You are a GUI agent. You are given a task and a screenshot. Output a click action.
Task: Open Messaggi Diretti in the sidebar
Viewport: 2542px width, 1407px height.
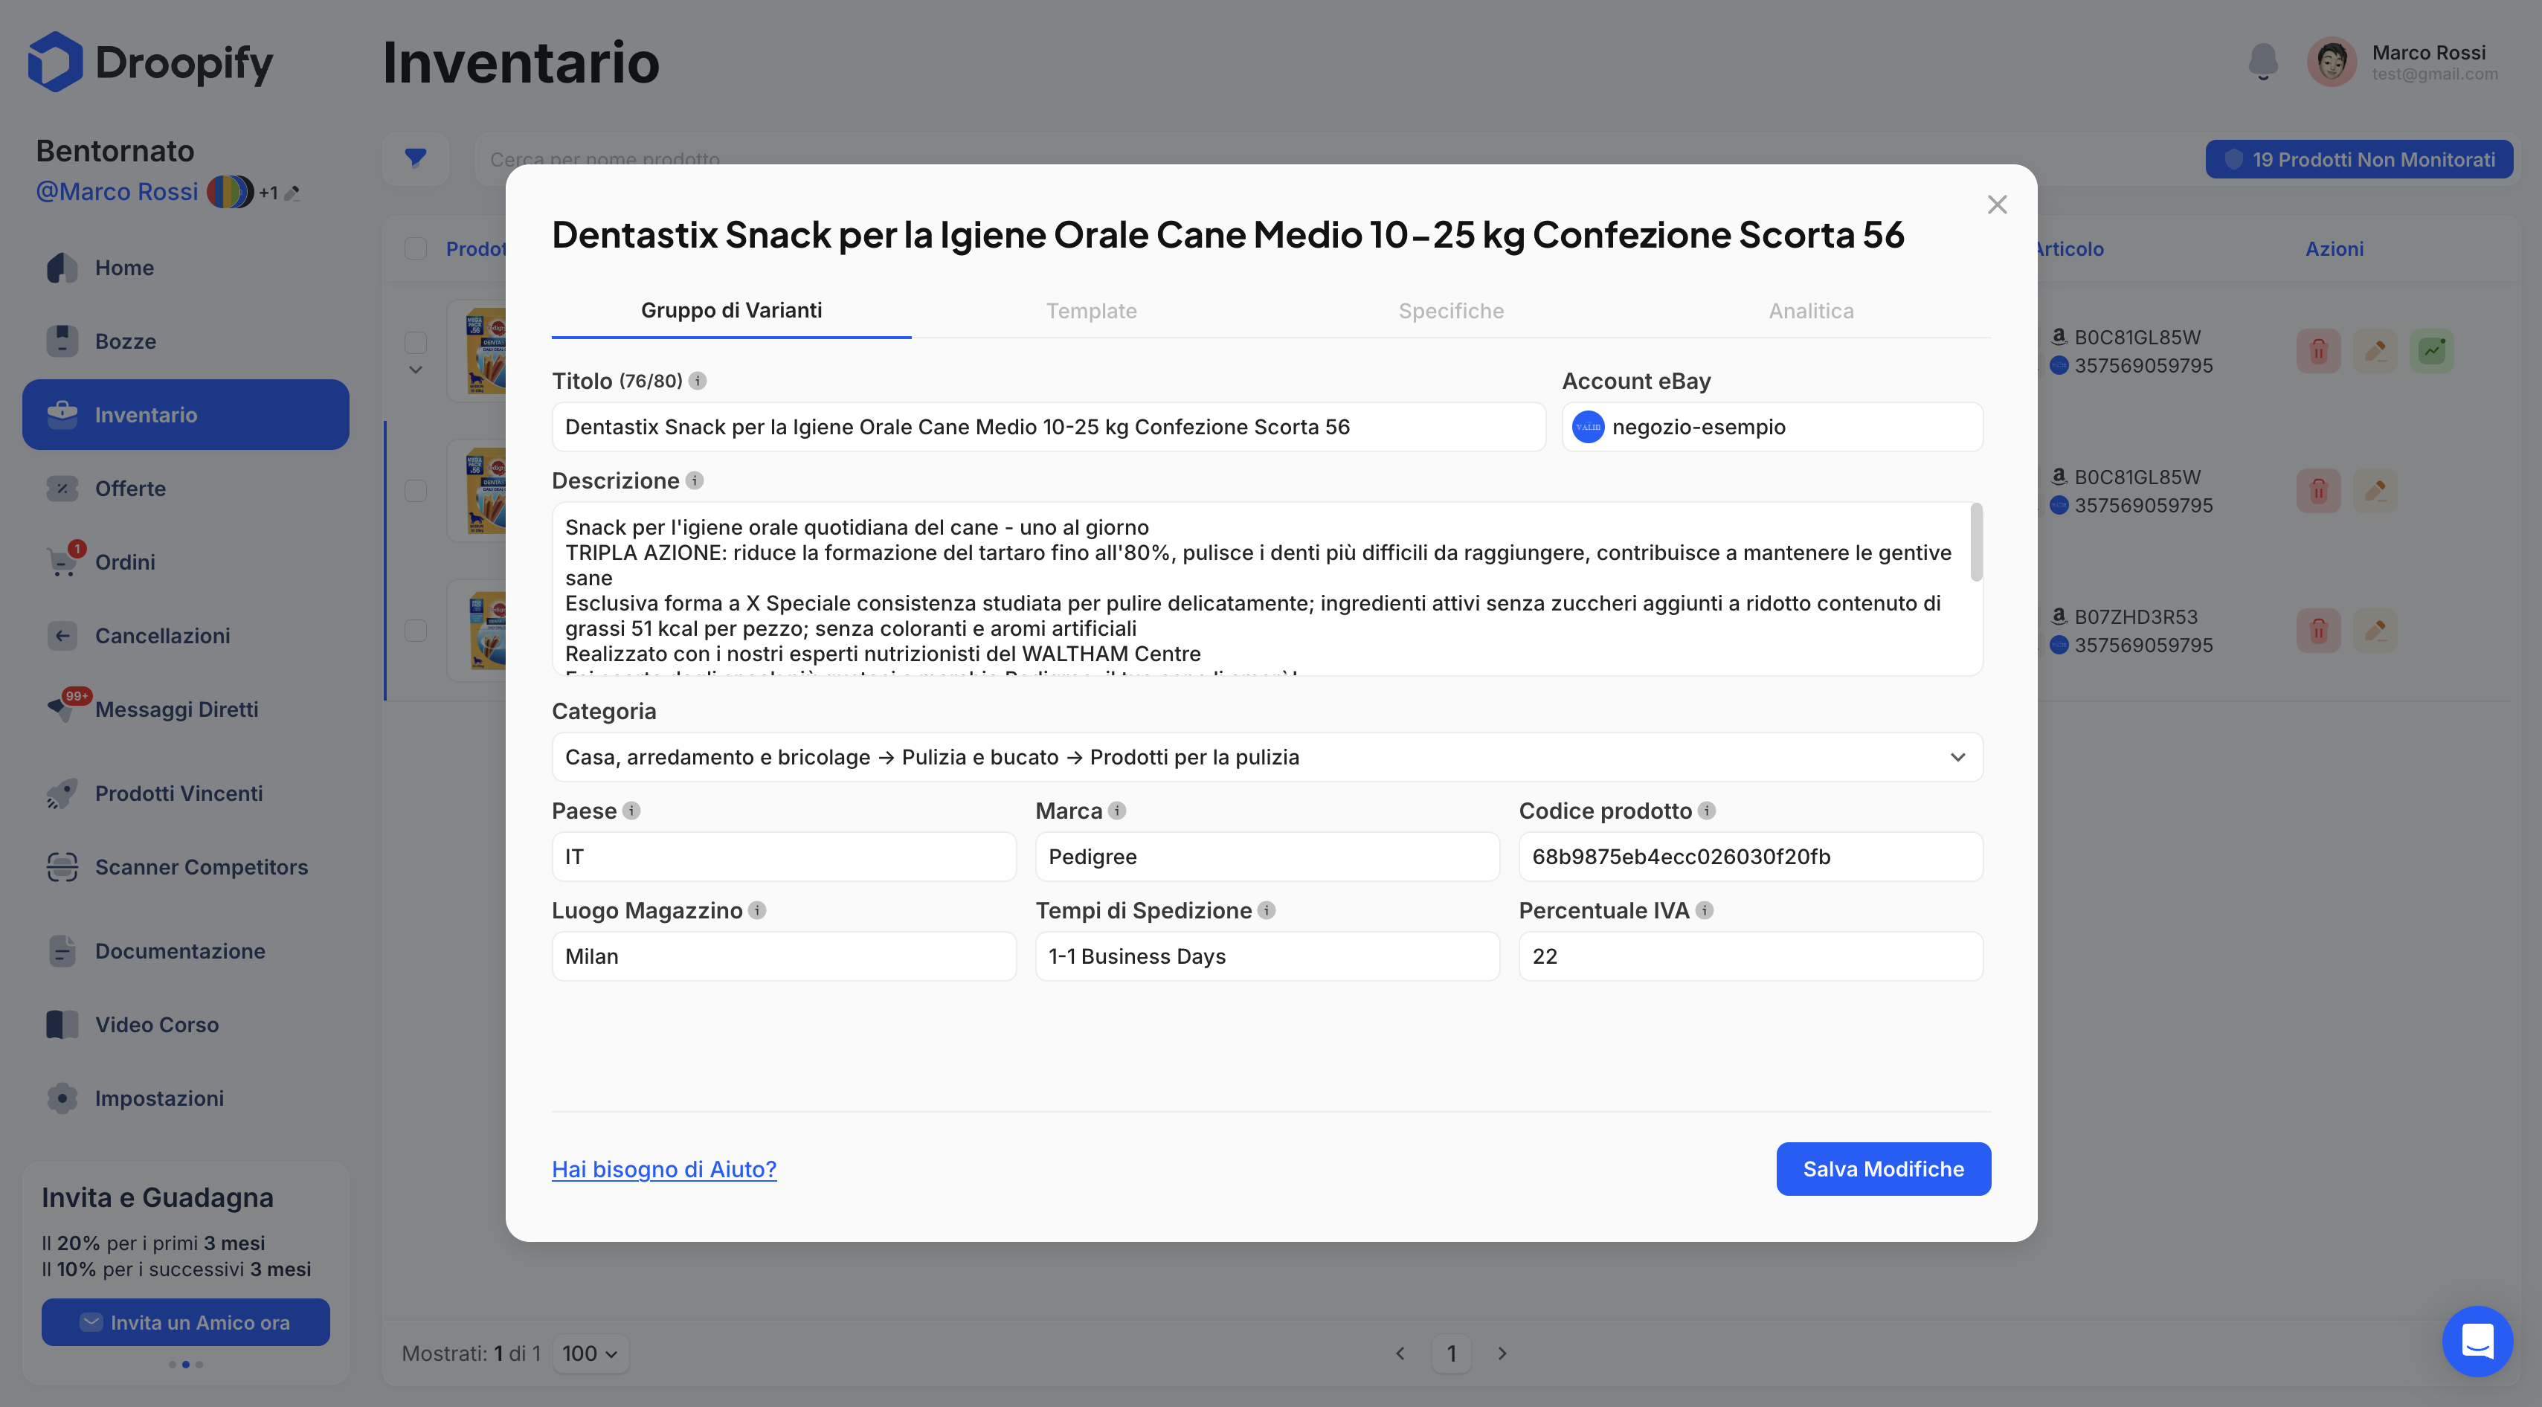click(185, 709)
